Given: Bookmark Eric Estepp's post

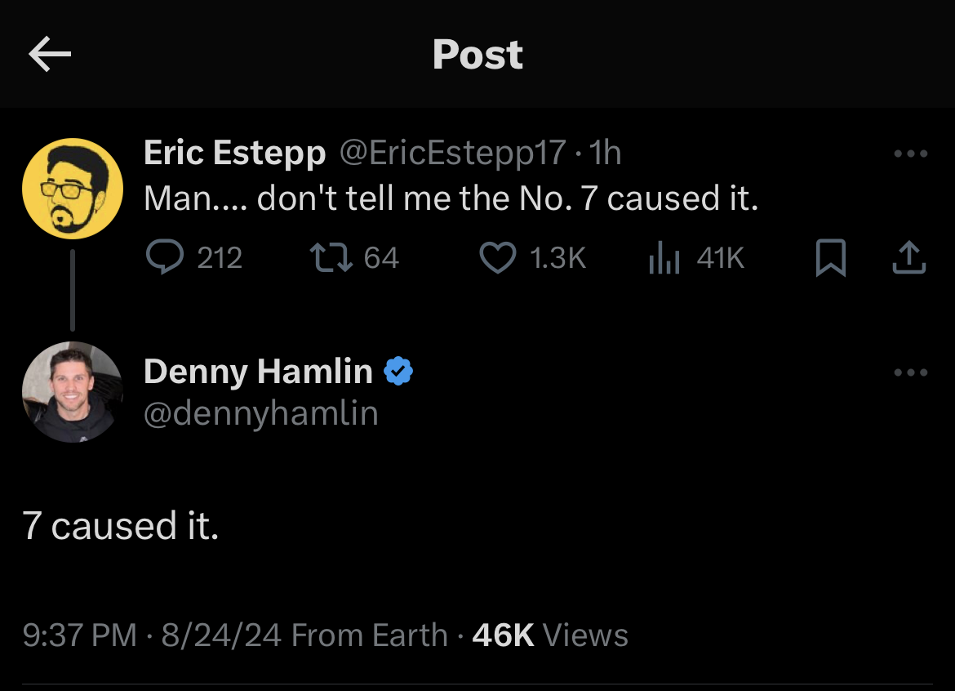Looking at the screenshot, I should click(830, 259).
